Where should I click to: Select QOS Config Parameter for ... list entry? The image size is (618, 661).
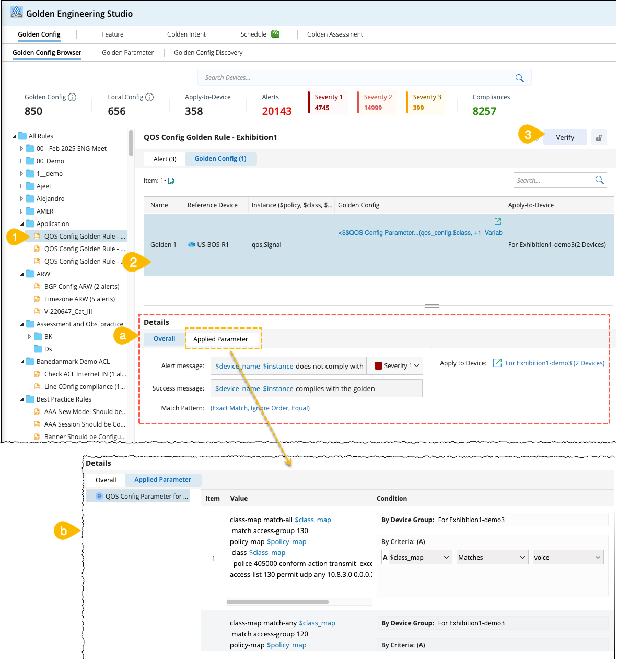coord(138,496)
